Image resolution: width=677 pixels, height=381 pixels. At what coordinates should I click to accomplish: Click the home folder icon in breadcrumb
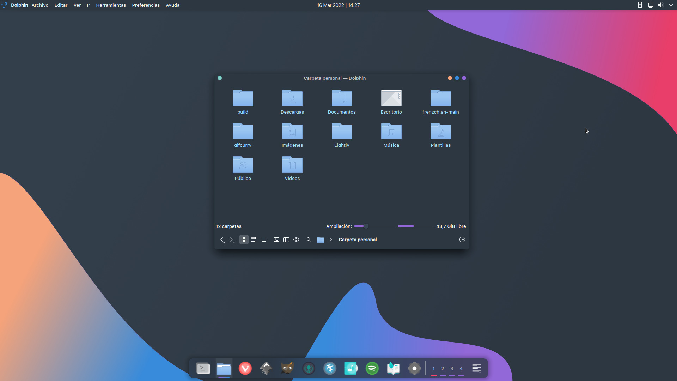[321, 240]
